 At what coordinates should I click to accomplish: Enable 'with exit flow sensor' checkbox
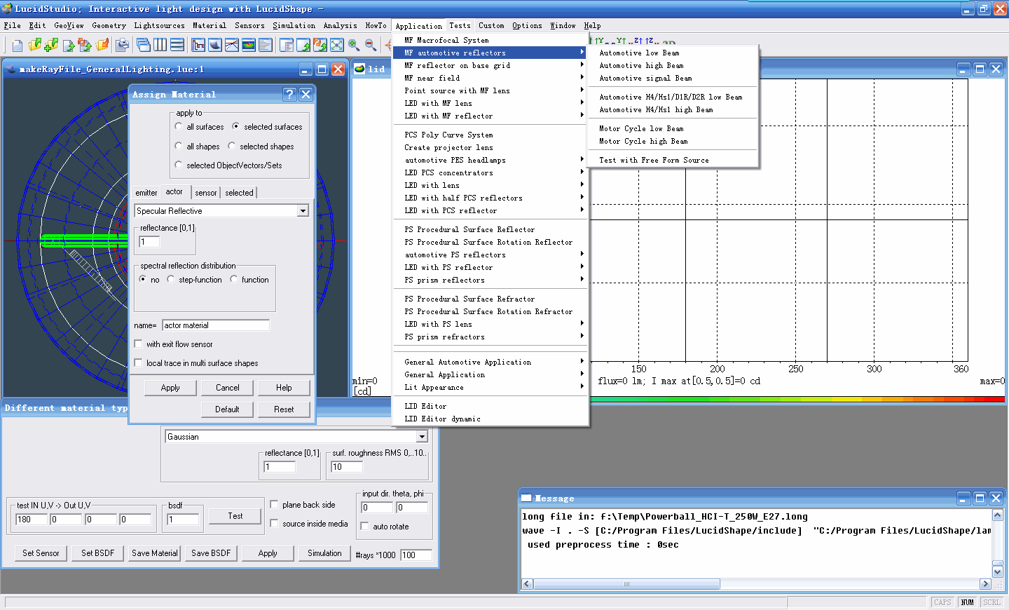[138, 344]
